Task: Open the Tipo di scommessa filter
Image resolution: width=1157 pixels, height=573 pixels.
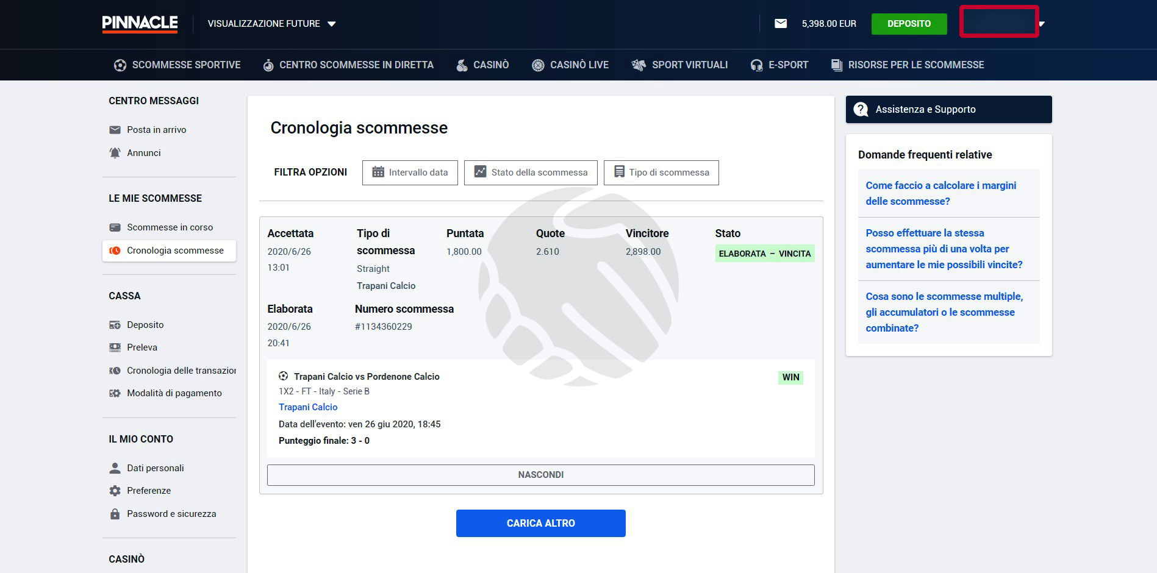Action: (661, 173)
